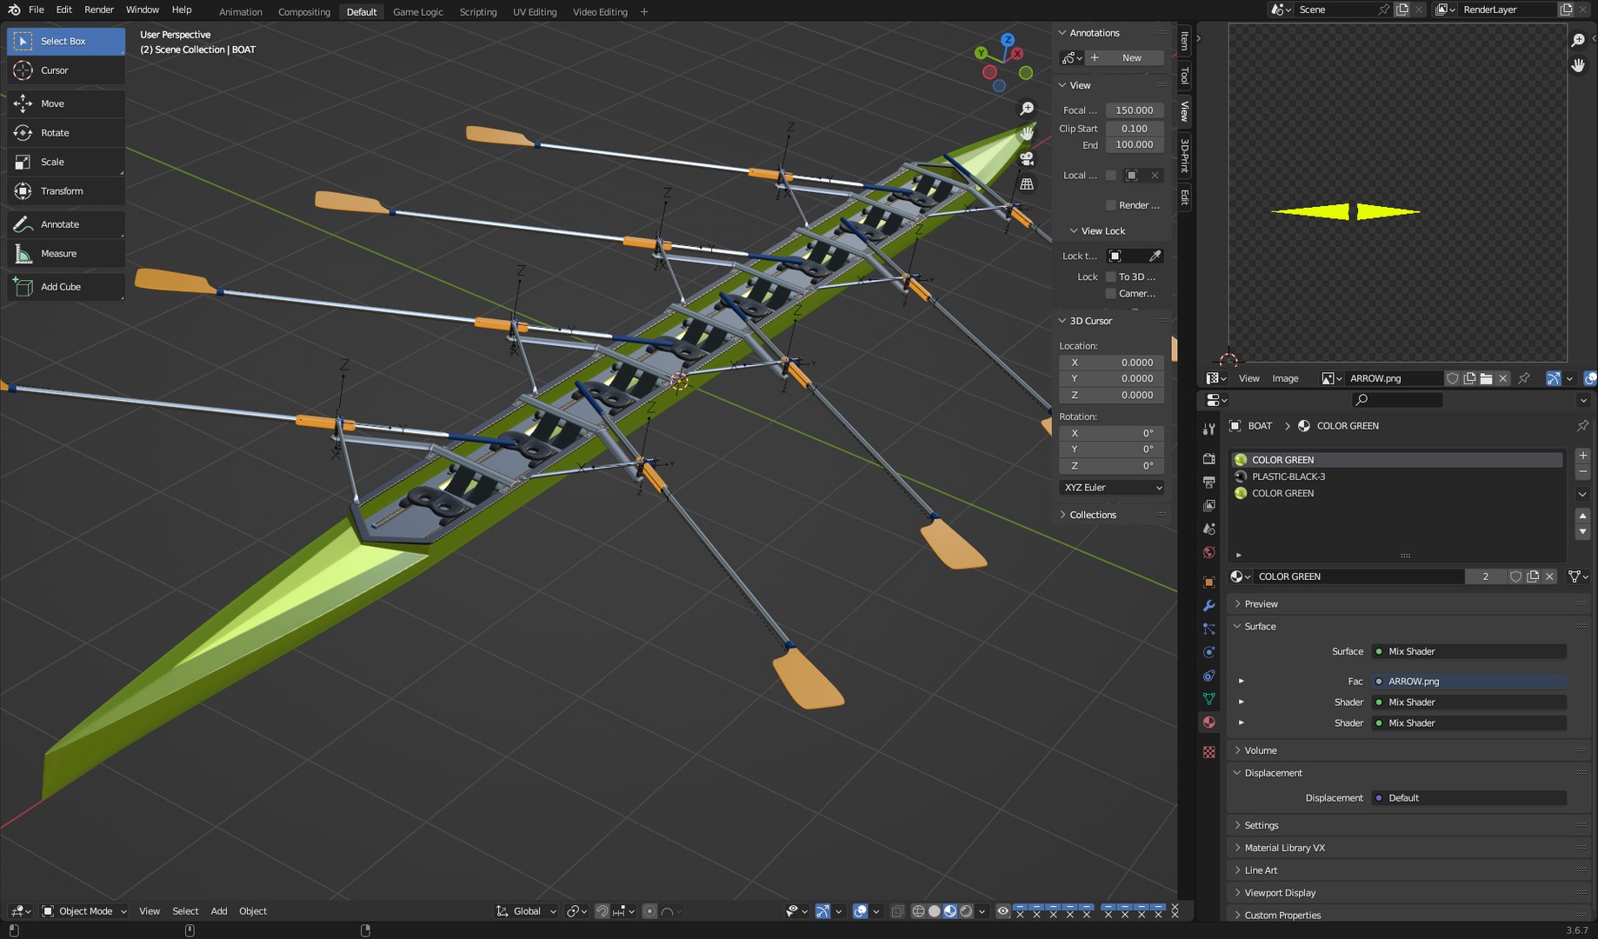The width and height of the screenshot is (1598, 939).
Task: Switch to the UV Editing workspace
Action: pyautogui.click(x=535, y=12)
